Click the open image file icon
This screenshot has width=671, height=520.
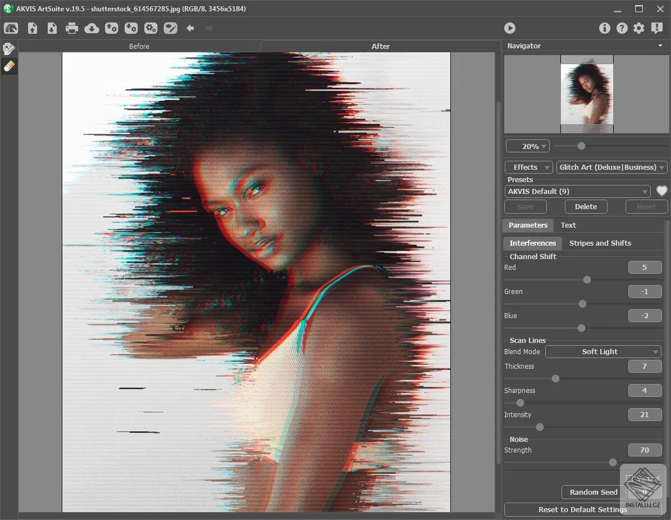33,28
